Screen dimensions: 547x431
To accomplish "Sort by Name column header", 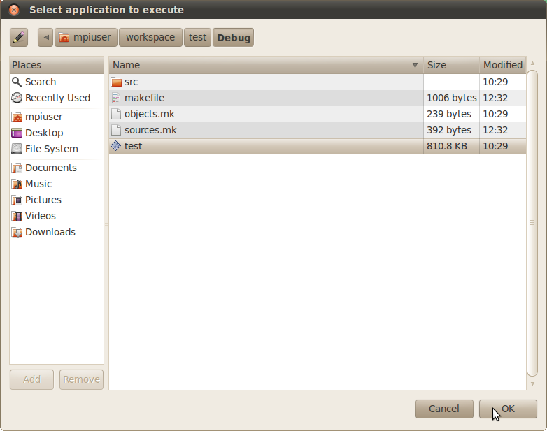I will click(266, 65).
